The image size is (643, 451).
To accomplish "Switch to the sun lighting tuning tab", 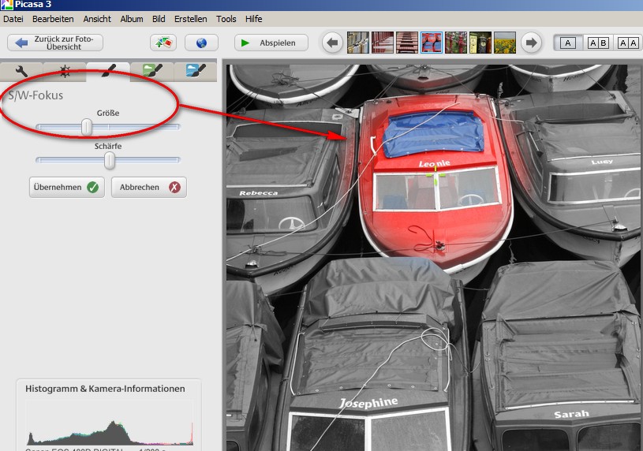I will pos(65,72).
